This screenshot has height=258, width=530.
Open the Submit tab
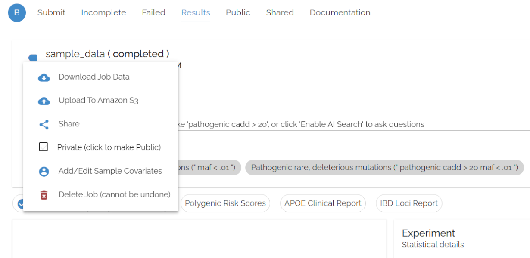(x=51, y=13)
